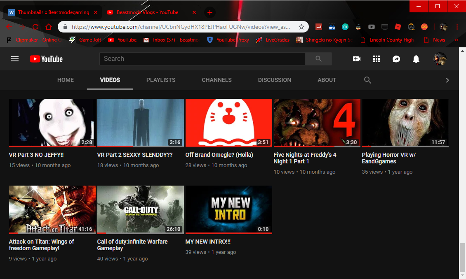The width and height of the screenshot is (466, 279).
Task: Go back with the browser back arrow
Action: point(9,27)
